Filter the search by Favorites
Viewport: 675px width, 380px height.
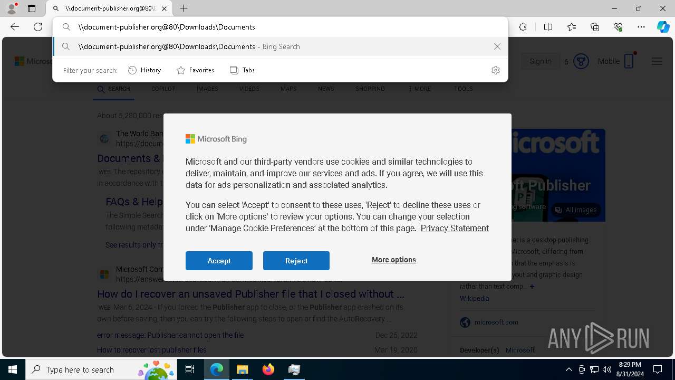(x=195, y=70)
